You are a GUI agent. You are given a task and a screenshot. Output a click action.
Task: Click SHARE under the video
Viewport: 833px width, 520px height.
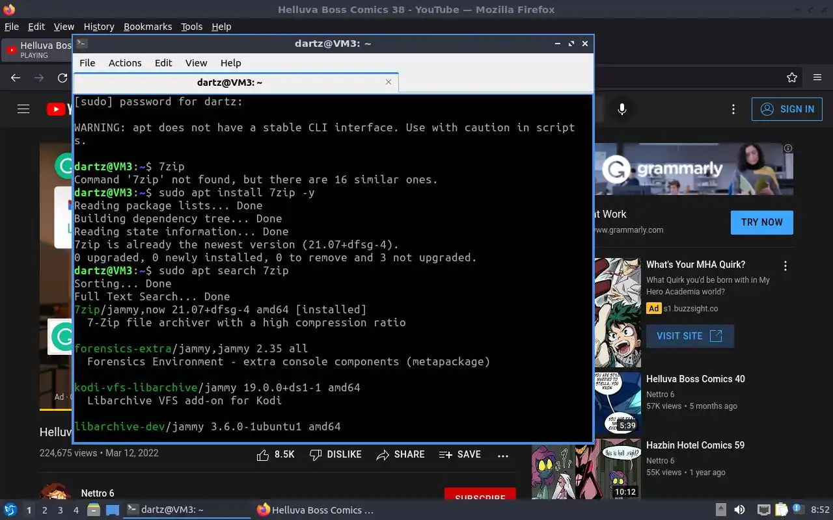coord(401,455)
